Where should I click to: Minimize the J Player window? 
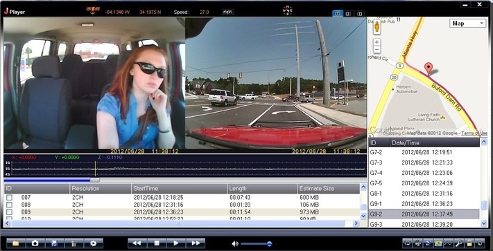tap(465, 5)
